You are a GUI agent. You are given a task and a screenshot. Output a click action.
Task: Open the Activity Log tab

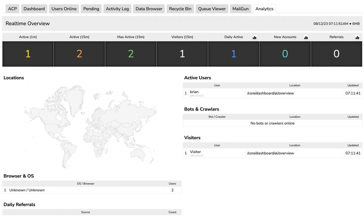[117, 9]
